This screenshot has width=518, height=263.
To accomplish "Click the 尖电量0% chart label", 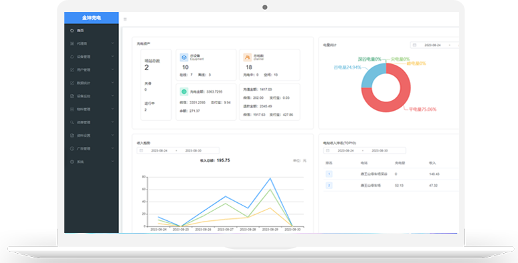I will [x=400, y=59].
